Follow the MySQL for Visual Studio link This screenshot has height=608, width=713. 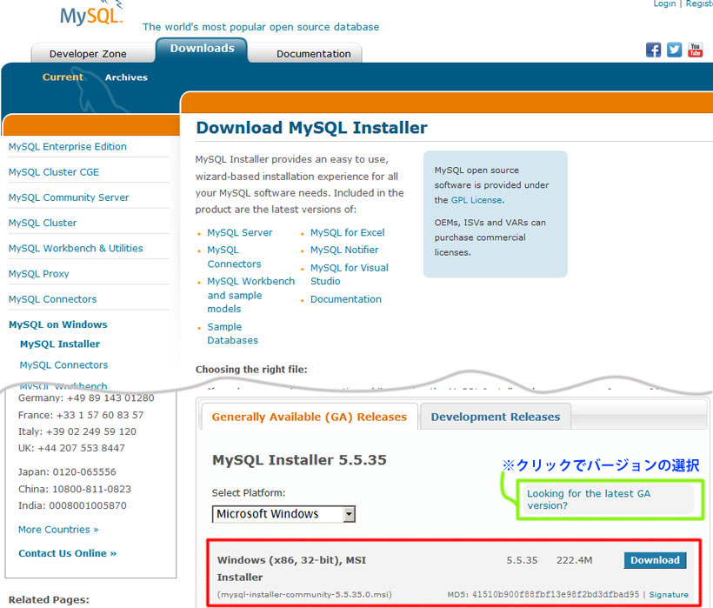tap(350, 274)
